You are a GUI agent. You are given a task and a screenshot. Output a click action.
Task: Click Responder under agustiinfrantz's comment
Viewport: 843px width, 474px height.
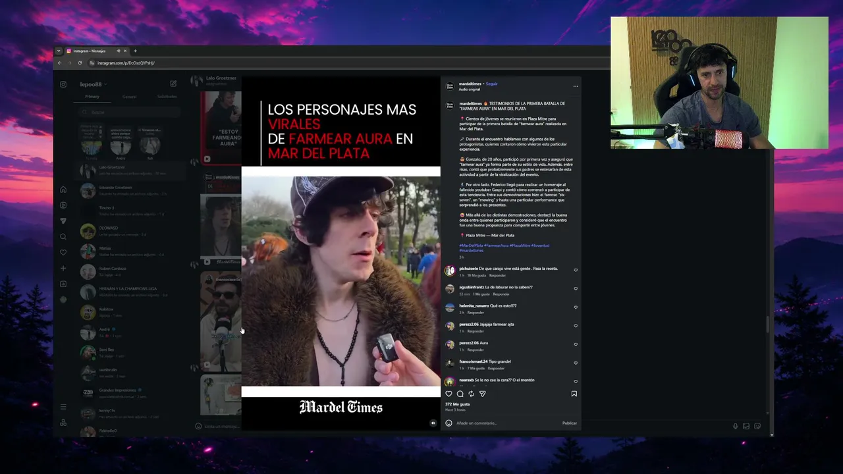501,294
